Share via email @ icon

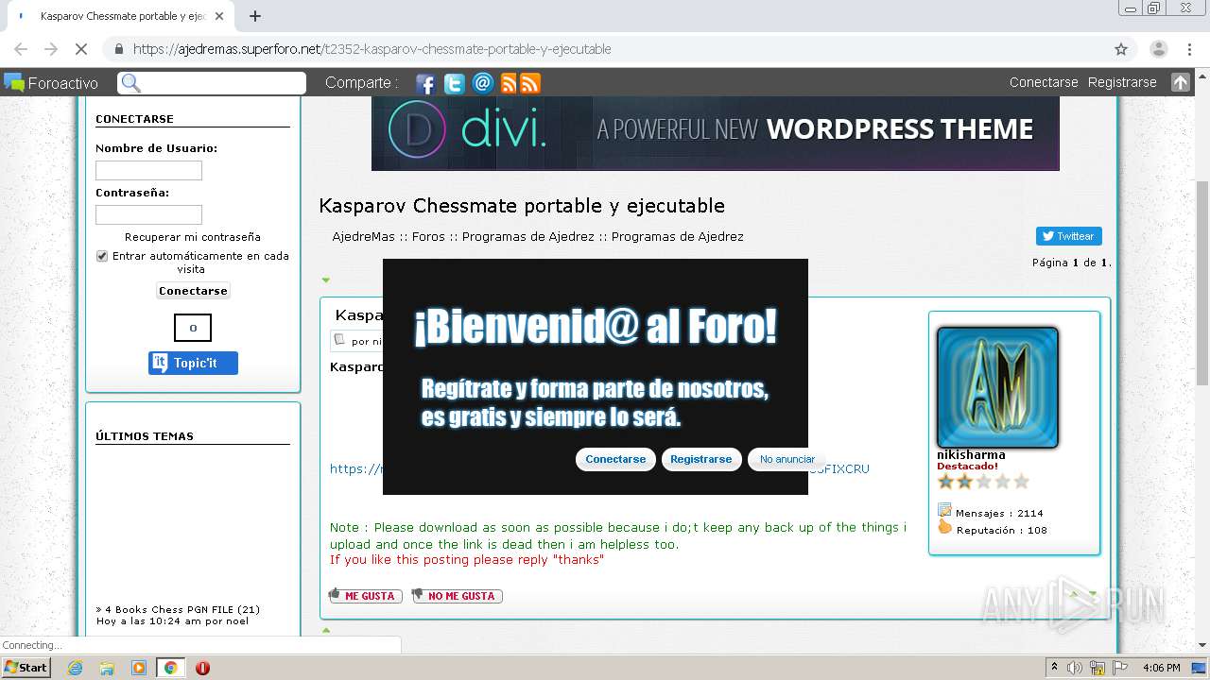[x=483, y=83]
